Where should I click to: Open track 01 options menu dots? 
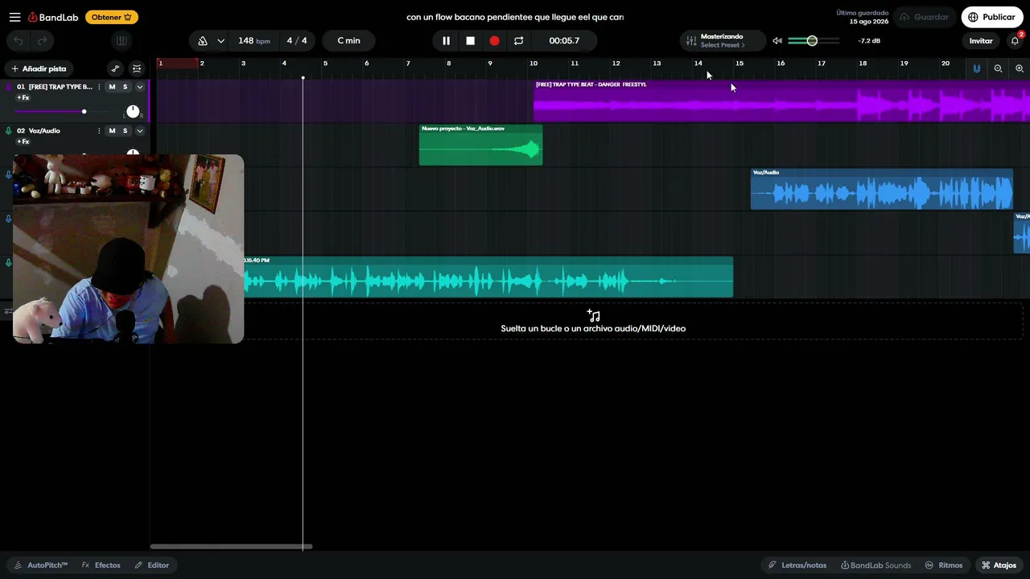99,87
